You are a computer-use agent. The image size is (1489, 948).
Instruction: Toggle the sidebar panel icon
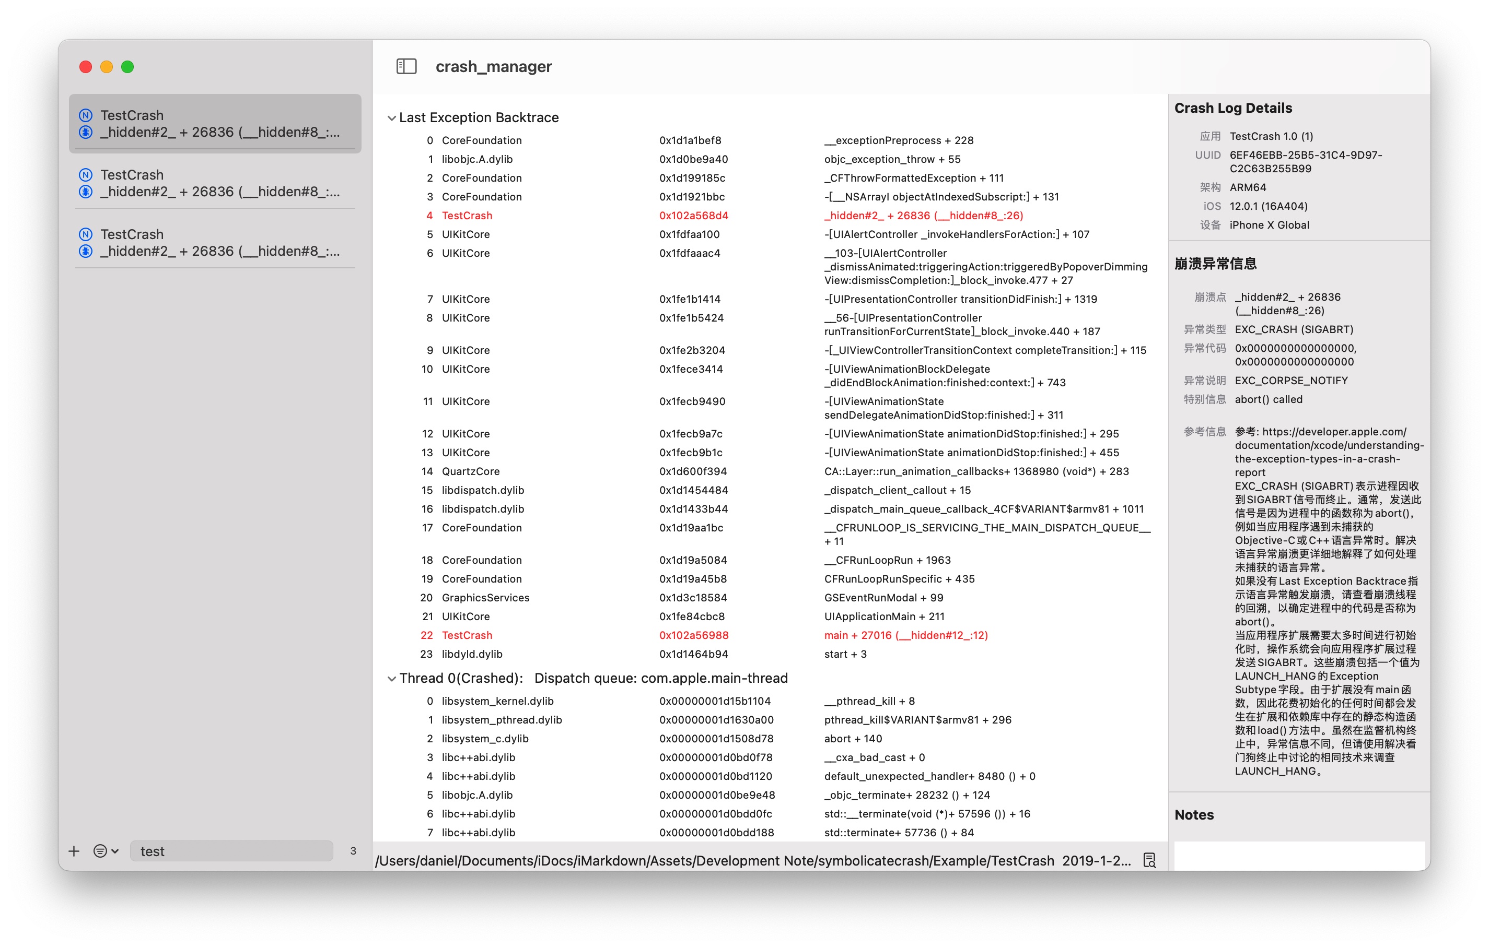[x=406, y=66]
